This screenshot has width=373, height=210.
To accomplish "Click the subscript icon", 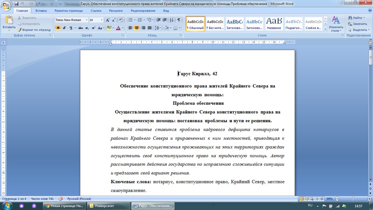I will [87, 28].
